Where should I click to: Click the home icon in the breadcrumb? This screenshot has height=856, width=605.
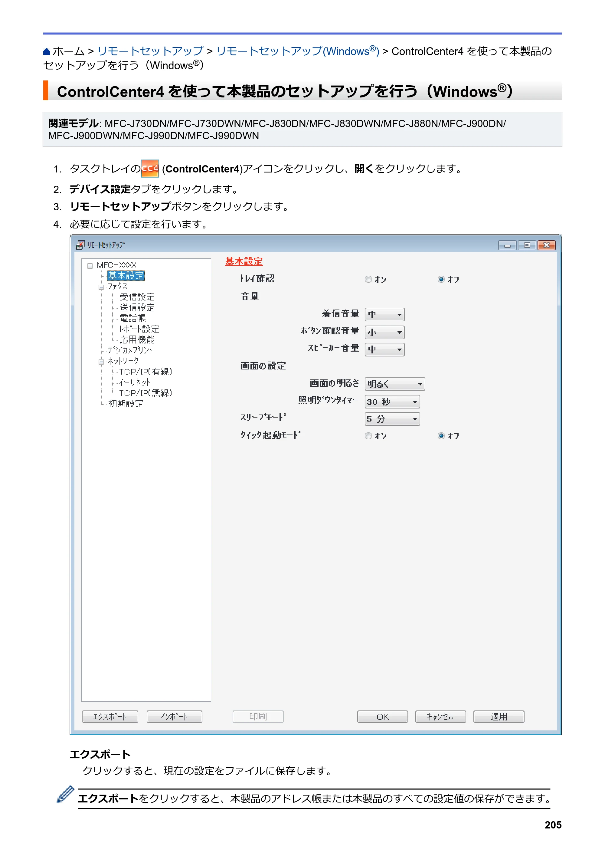(x=47, y=51)
